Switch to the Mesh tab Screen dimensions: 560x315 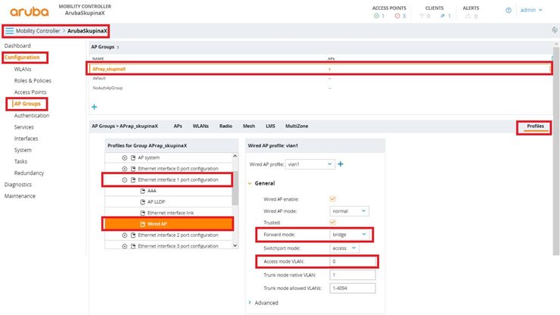(249, 126)
